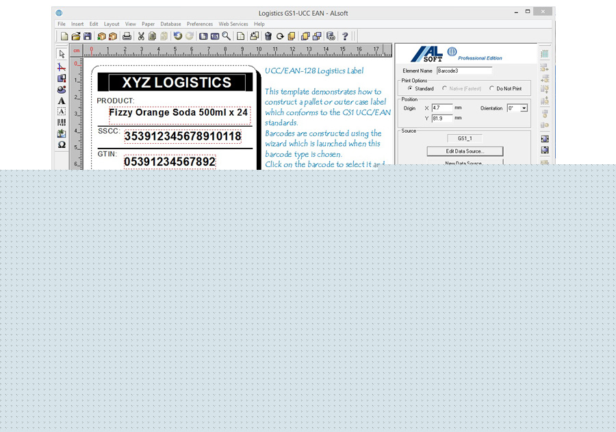The width and height of the screenshot is (616, 432).
Task: Select the barcode tool in left toolbar
Action: click(62, 123)
